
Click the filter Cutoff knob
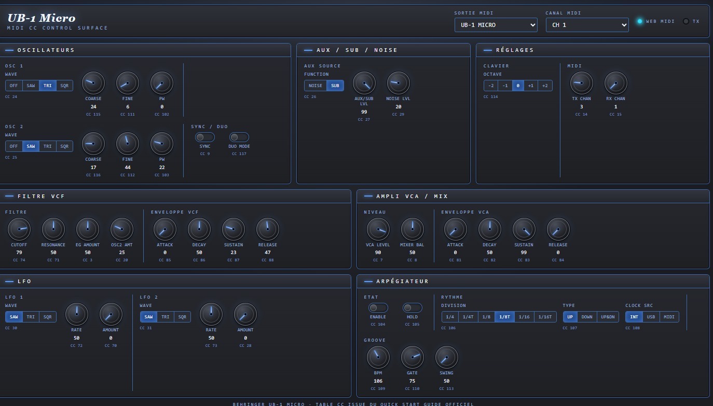[x=19, y=229]
